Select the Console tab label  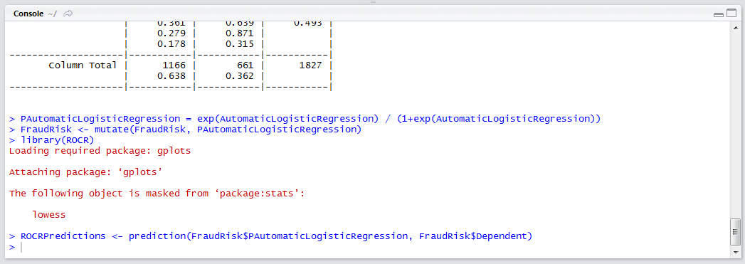coord(28,14)
